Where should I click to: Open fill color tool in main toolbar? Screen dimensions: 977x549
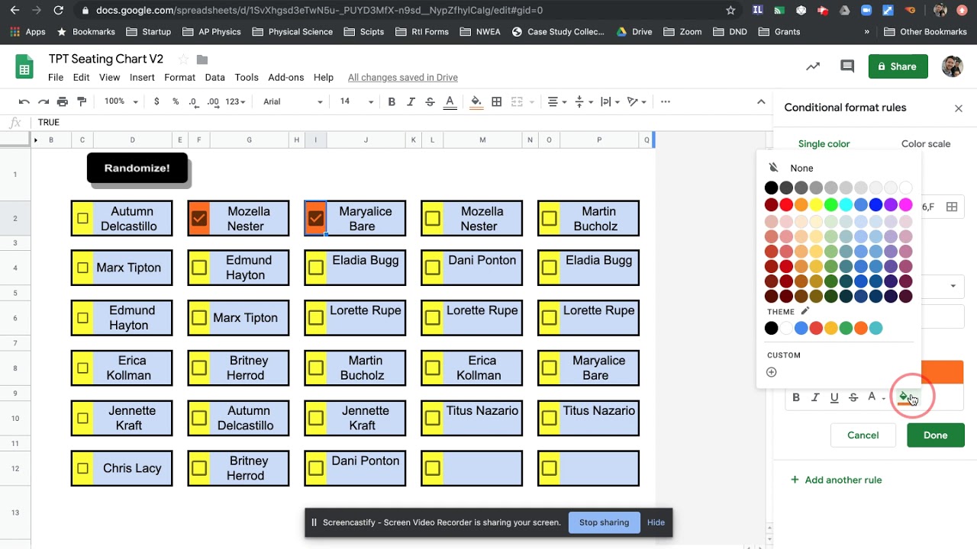click(476, 101)
